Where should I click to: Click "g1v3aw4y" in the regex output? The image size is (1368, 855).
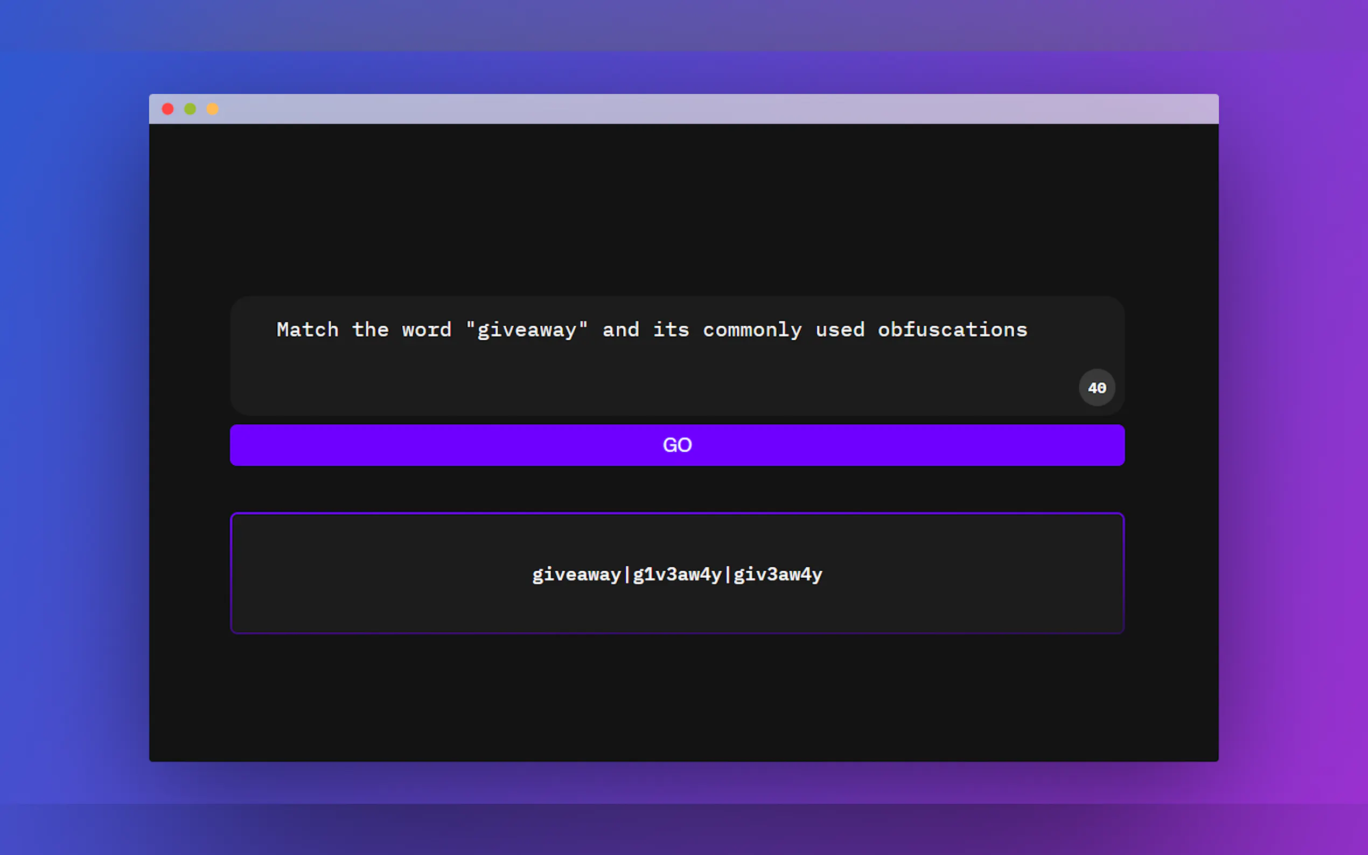coord(676,574)
